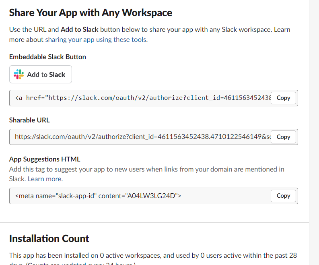Click the 'Installation Count' heading
Viewport: 319px width, 265px height.
49,238
